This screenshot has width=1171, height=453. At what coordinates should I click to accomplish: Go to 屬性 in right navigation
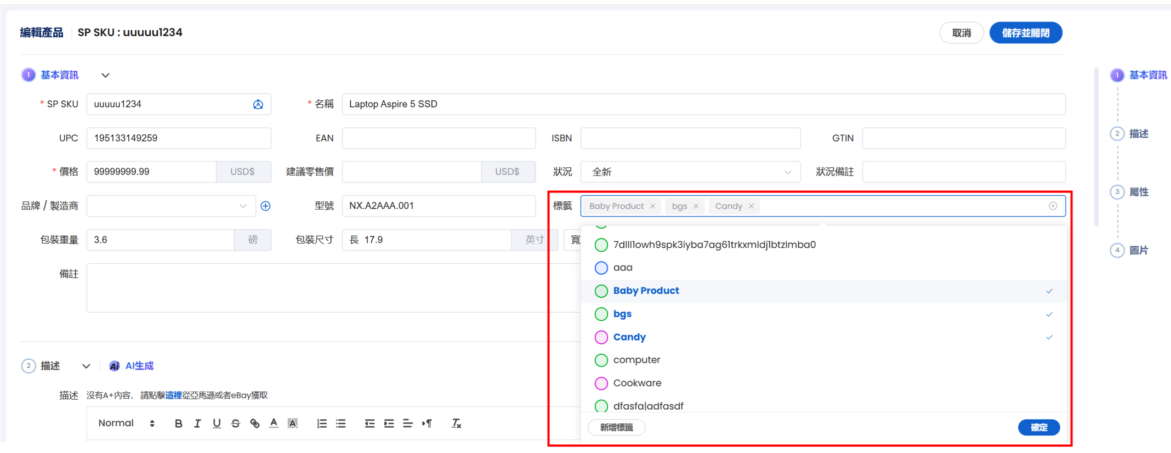[1139, 192]
